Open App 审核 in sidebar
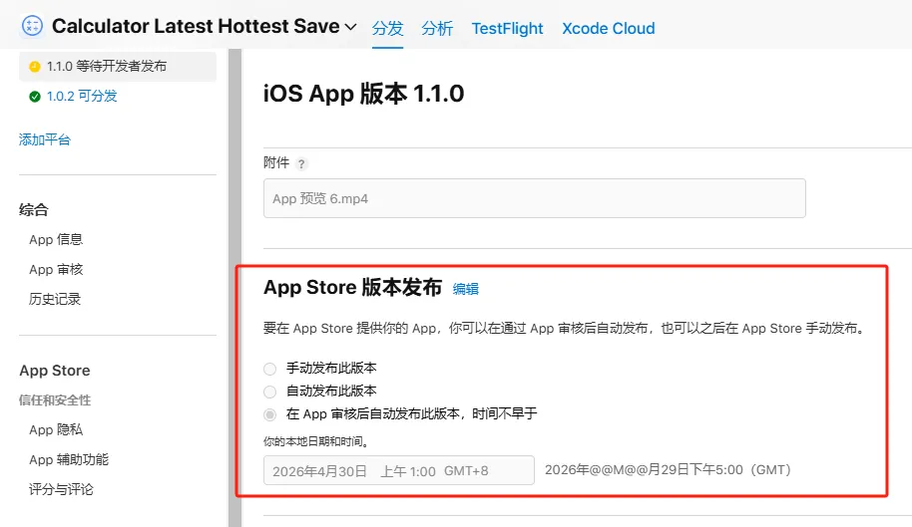The width and height of the screenshot is (912, 527). tap(56, 269)
